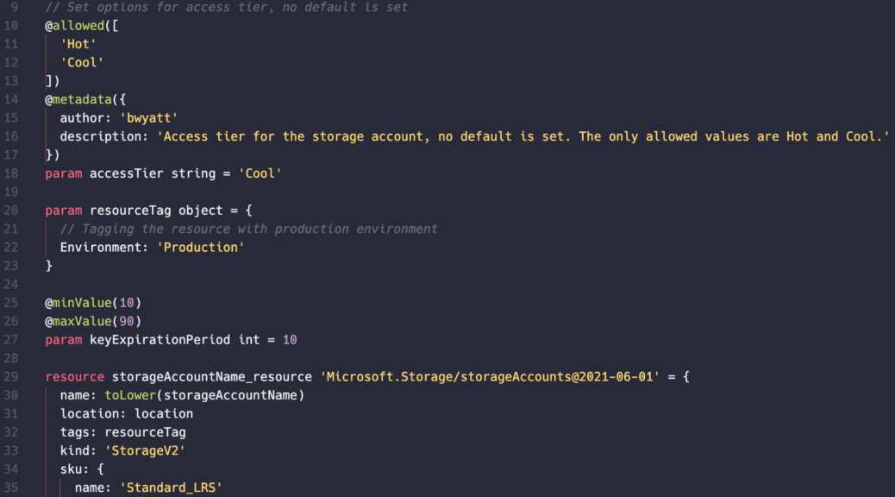The image size is (895, 497).
Task: Select the 'Production' environment value
Action: (200, 248)
